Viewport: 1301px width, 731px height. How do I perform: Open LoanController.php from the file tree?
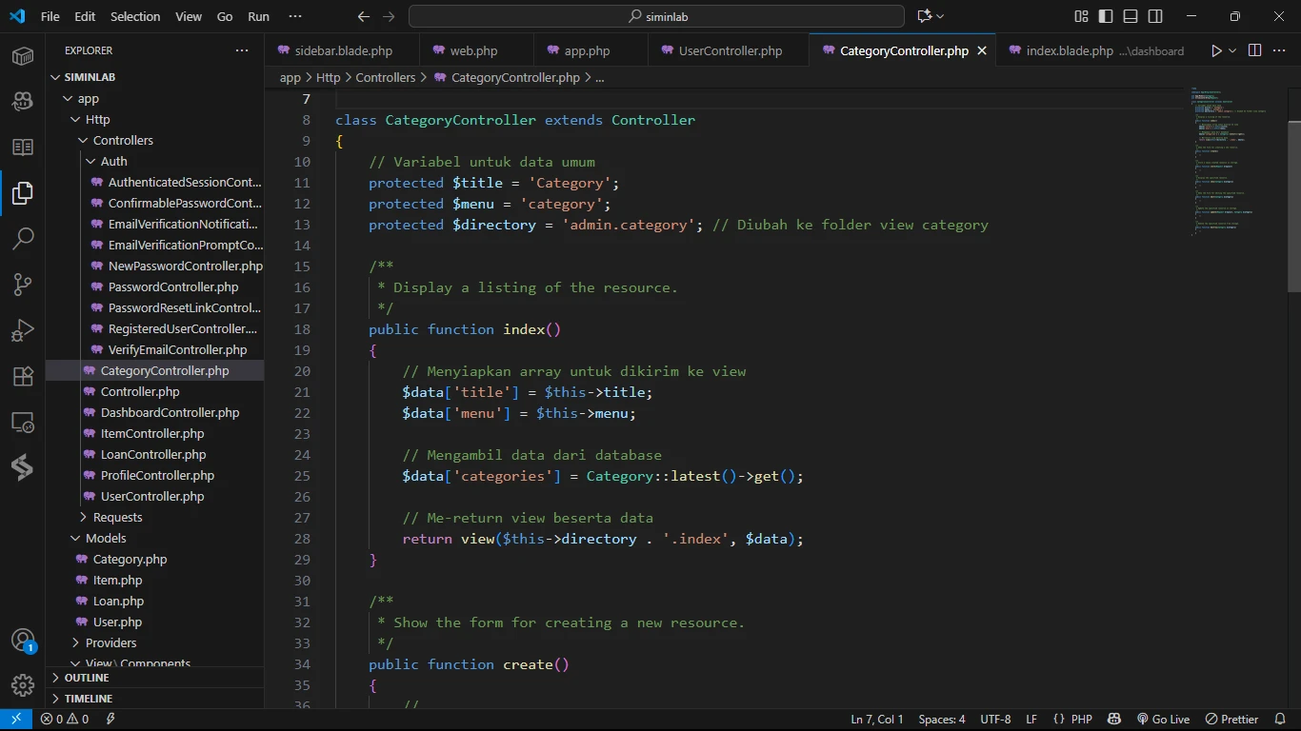click(x=152, y=454)
